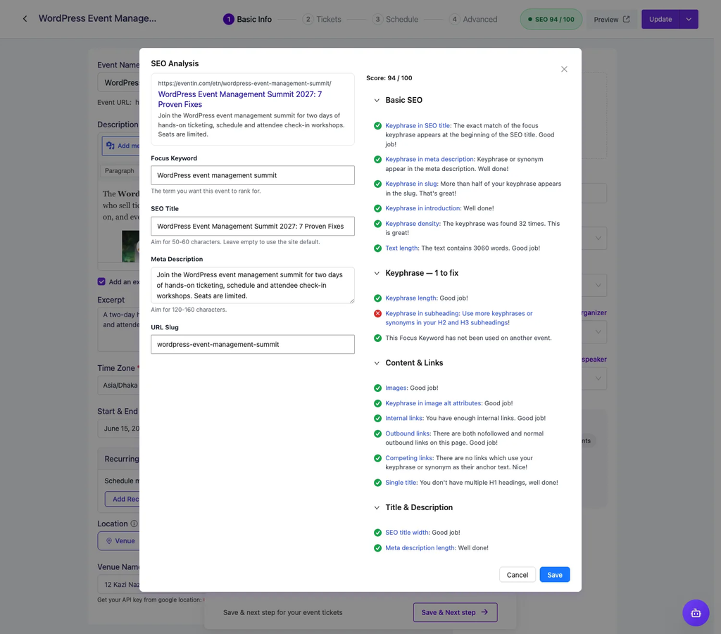Click into the Meta Description textarea
721x634 pixels.
(x=253, y=285)
